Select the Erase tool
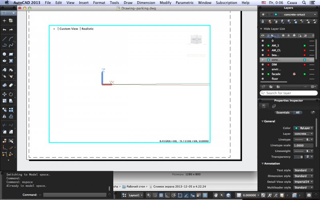The image size is (320, 200). [11, 85]
